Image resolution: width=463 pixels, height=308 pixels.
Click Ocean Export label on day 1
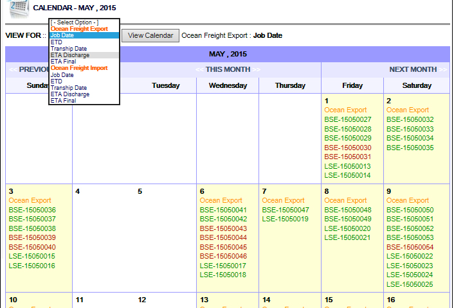345,110
